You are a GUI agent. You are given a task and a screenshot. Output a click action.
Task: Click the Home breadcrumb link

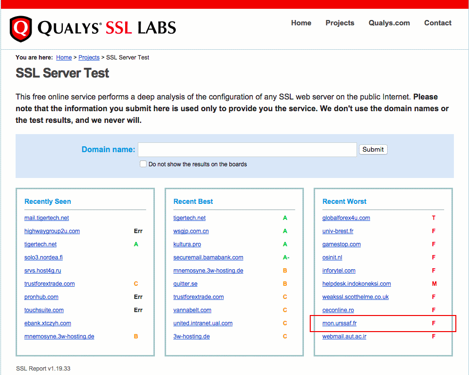tap(64, 58)
